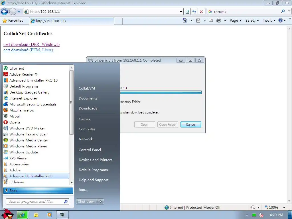The height and width of the screenshot is (219, 292).
Task: Launch Advanced Uninstaller PRO 10
Action: point(36,80)
